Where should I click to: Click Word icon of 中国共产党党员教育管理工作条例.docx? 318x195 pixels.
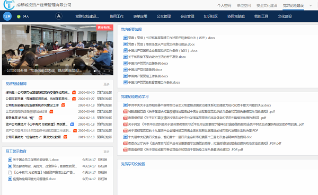(125, 82)
